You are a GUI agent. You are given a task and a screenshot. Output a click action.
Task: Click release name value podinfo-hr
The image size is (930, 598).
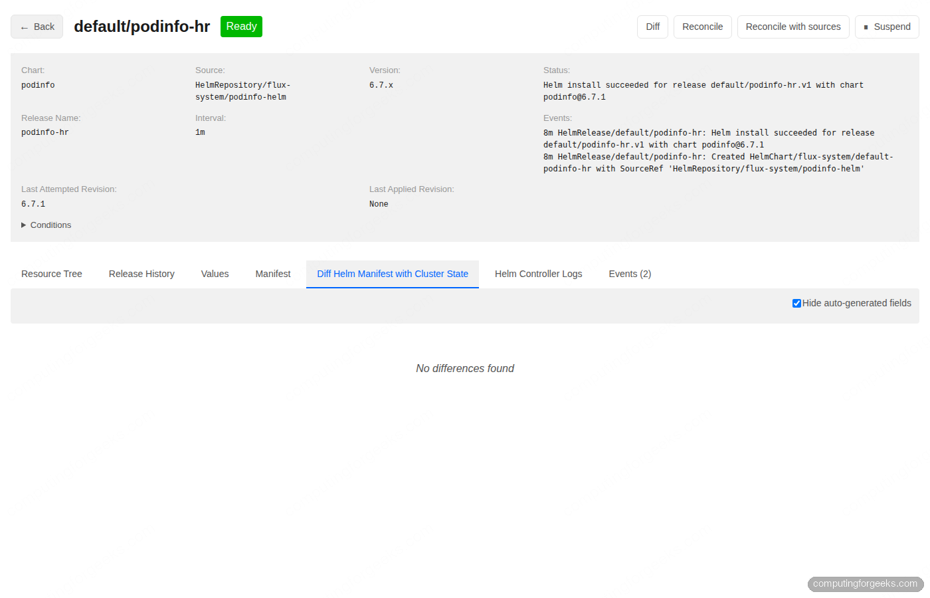pos(45,132)
